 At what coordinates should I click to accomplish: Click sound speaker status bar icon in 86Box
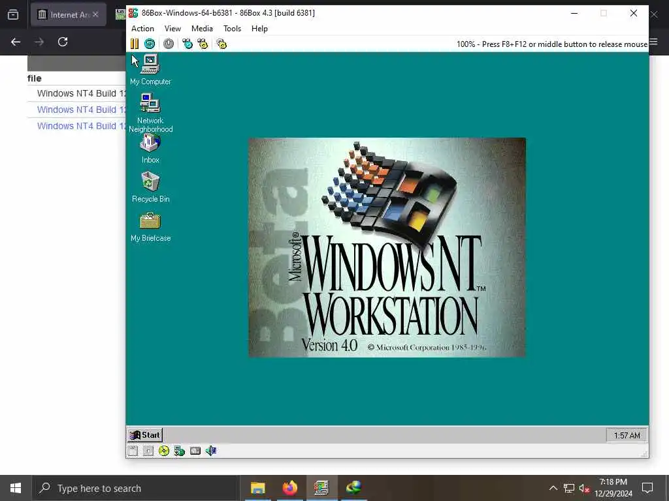point(211,451)
